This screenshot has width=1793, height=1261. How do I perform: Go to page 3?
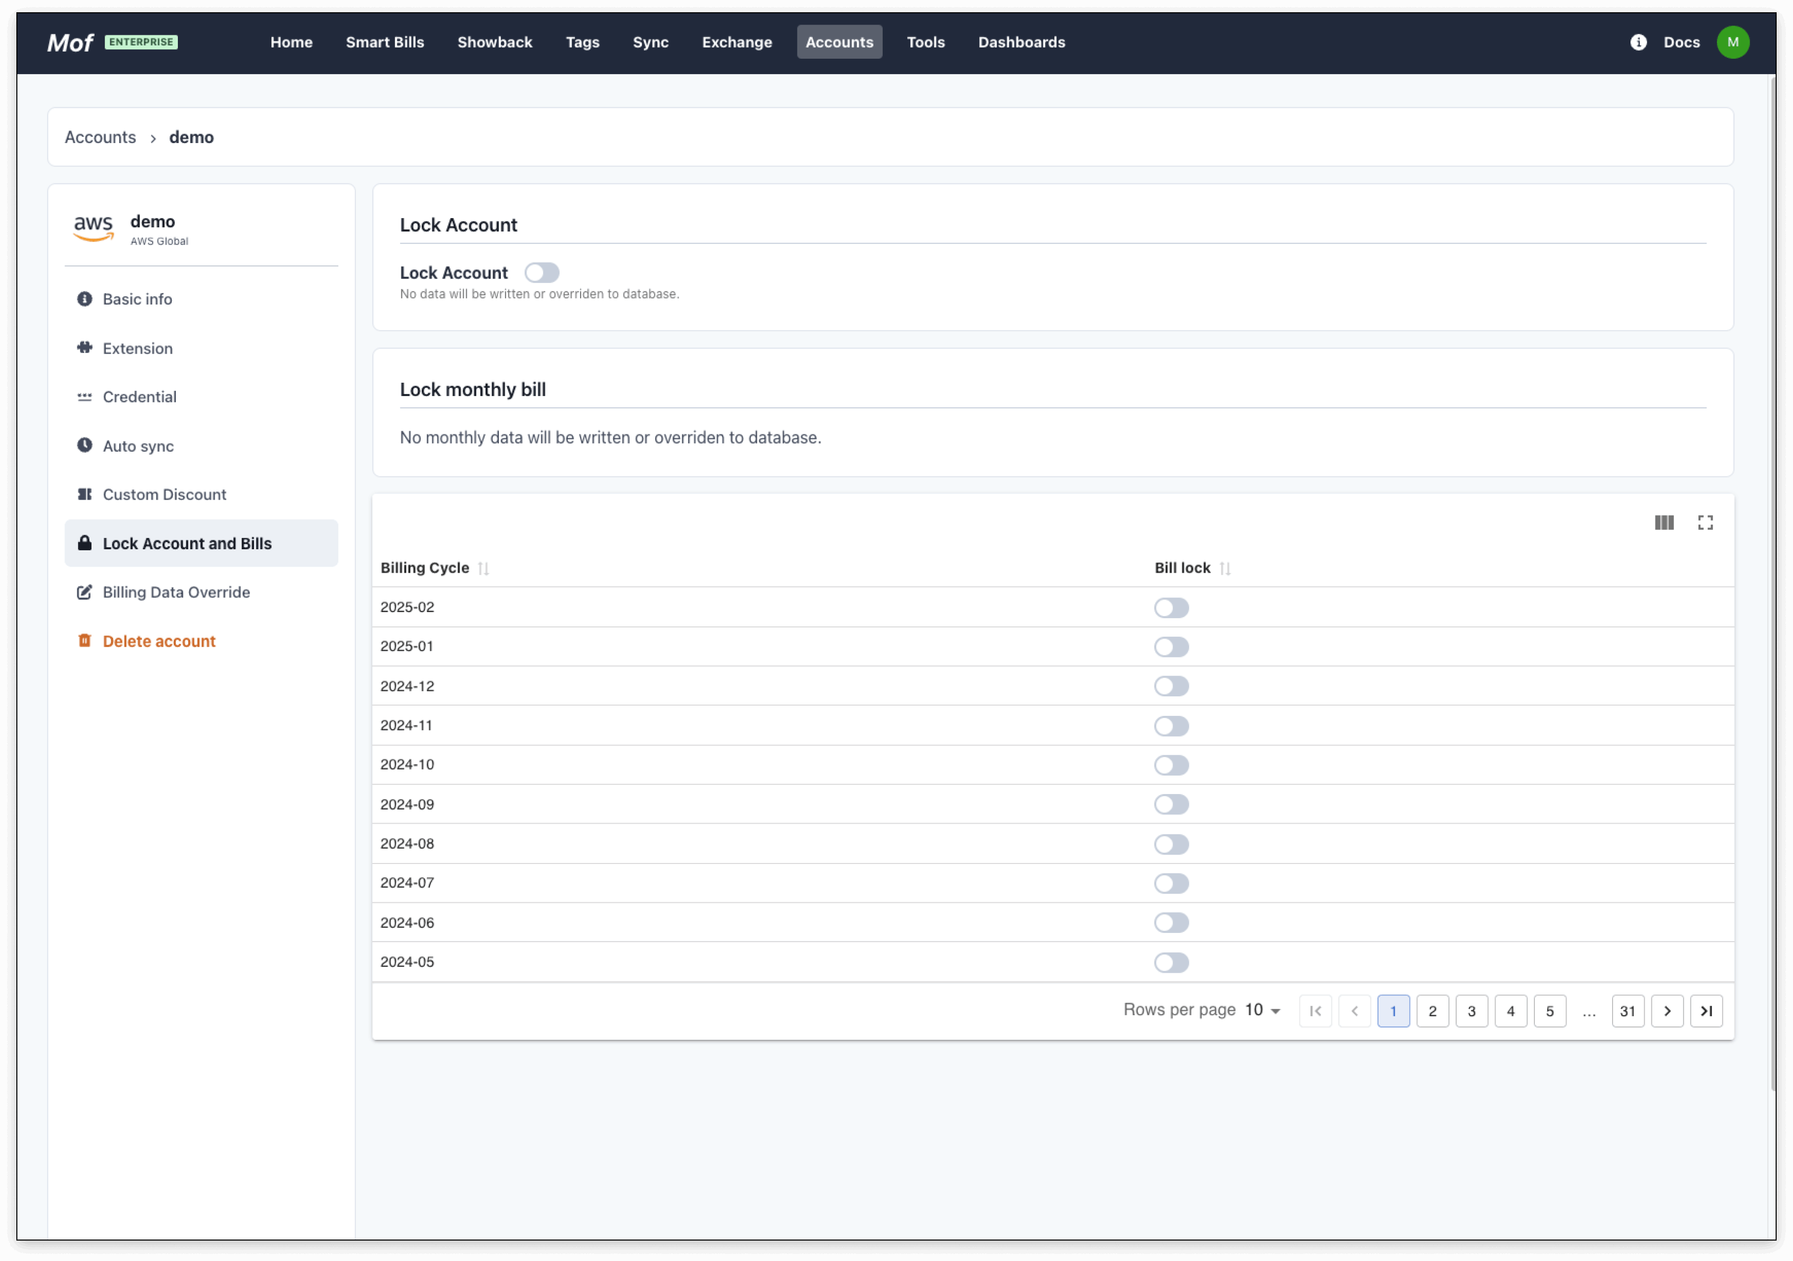point(1472,1011)
